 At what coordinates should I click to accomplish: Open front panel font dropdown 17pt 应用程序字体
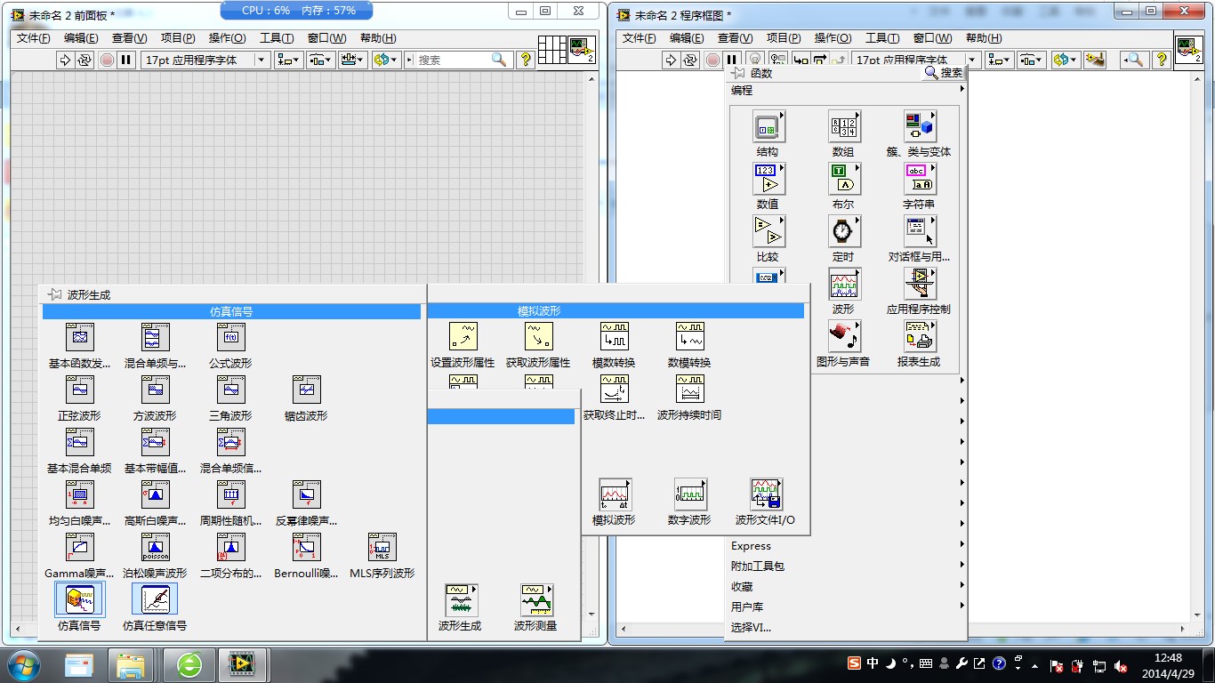(205, 60)
